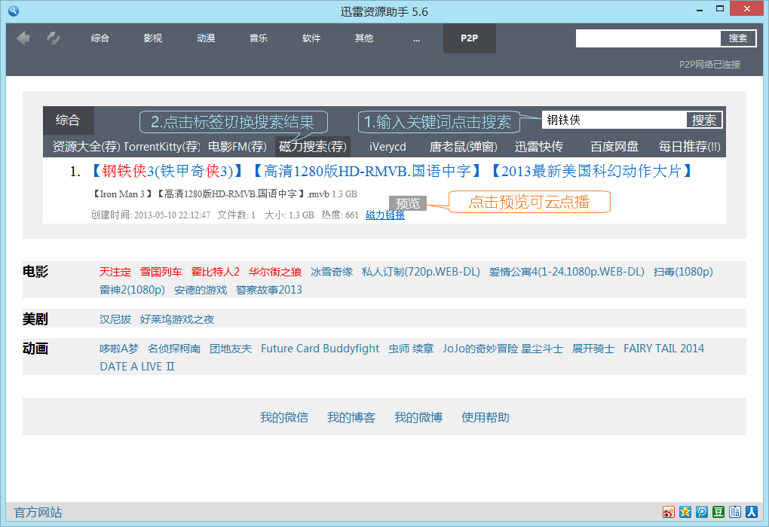Click the back arrow icon
Viewport: 769px width, 527px height.
(23, 38)
